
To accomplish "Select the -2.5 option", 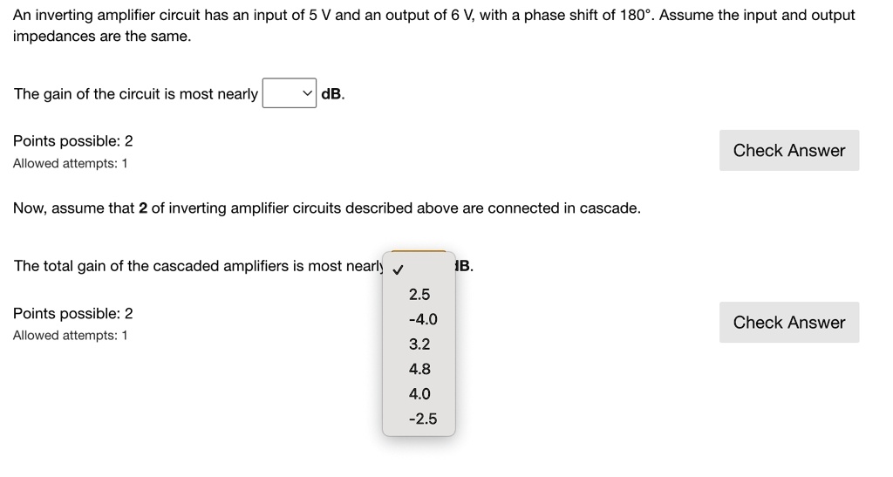I will [422, 419].
